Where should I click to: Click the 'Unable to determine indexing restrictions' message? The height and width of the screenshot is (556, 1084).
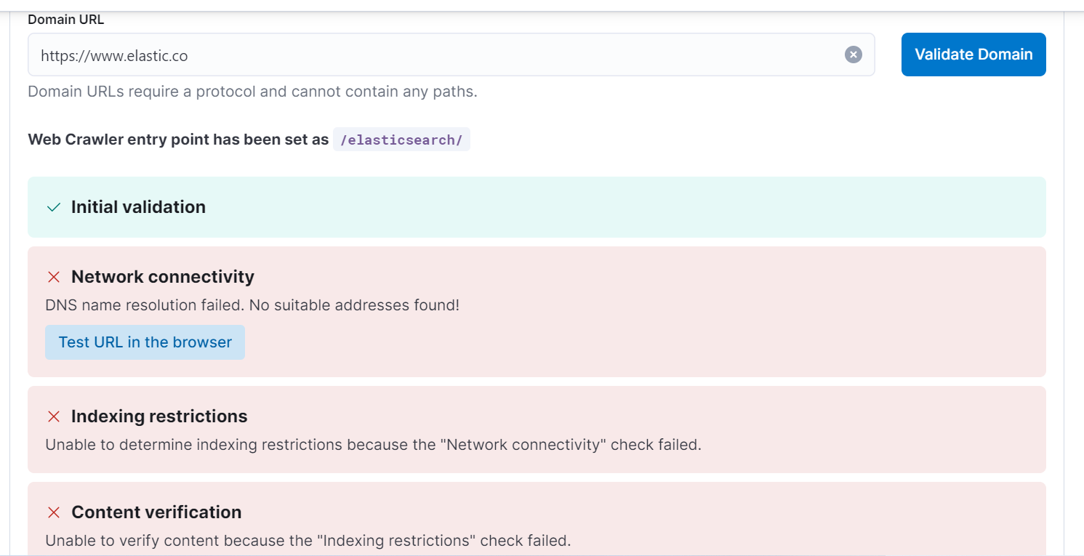click(373, 445)
